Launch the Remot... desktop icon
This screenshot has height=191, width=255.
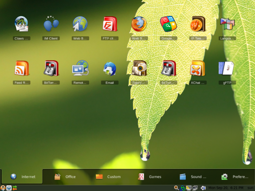(80, 68)
